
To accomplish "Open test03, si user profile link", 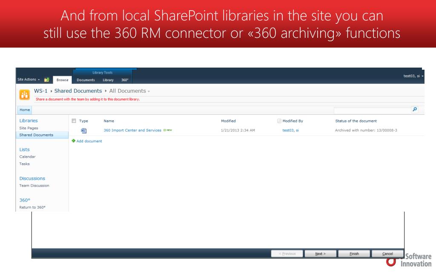I will click(x=290, y=130).
